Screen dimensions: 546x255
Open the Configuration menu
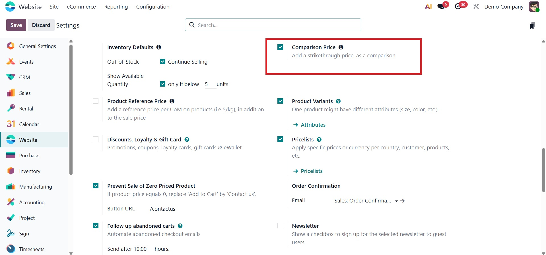pos(153,7)
